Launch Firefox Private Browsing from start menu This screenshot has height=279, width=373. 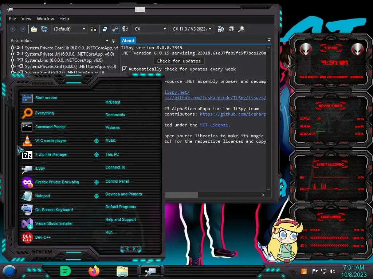click(x=57, y=182)
